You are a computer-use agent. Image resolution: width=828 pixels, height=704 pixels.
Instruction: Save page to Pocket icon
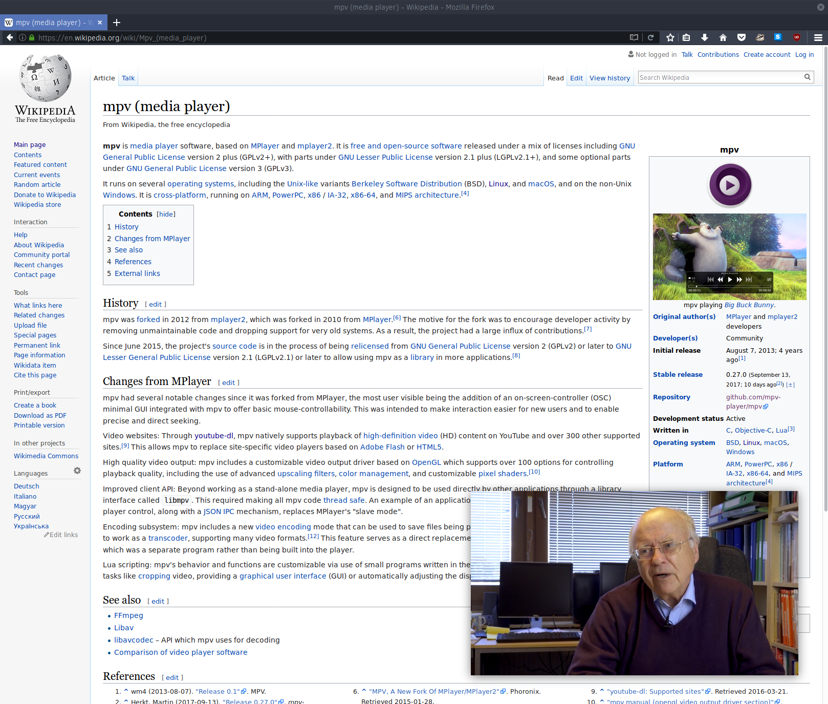[x=742, y=37]
